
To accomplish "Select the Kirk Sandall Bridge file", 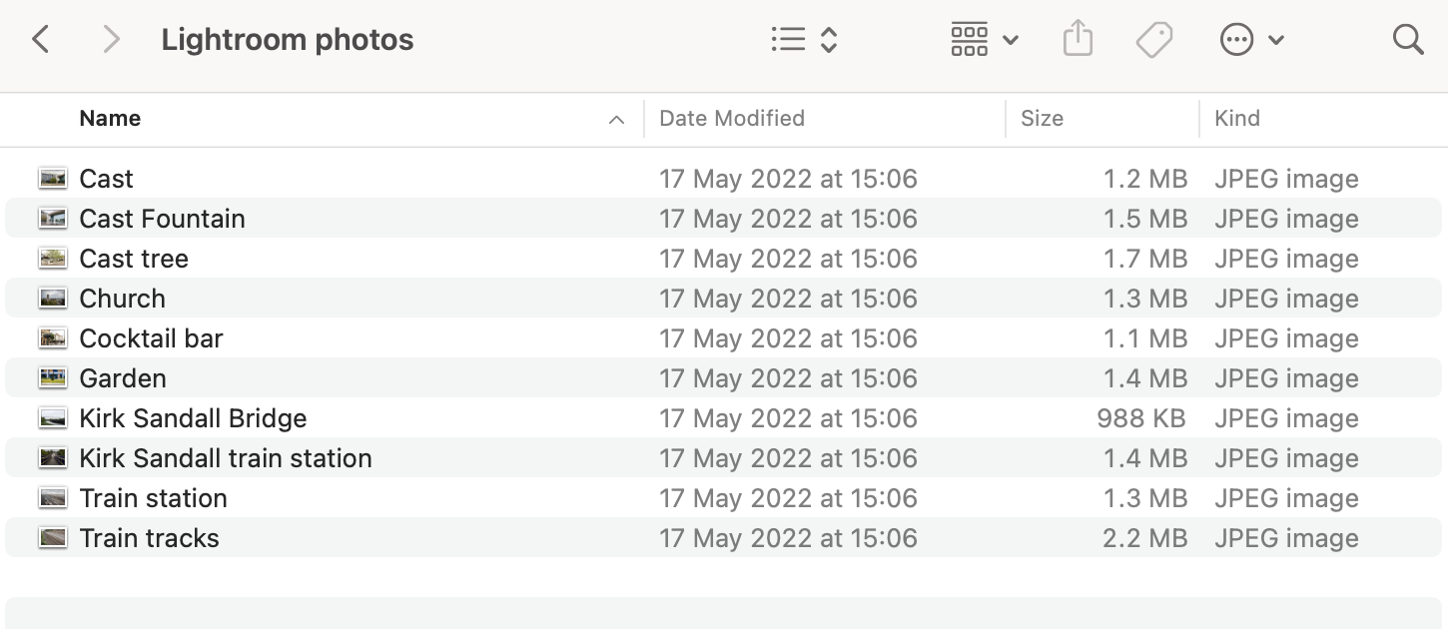I will [193, 418].
